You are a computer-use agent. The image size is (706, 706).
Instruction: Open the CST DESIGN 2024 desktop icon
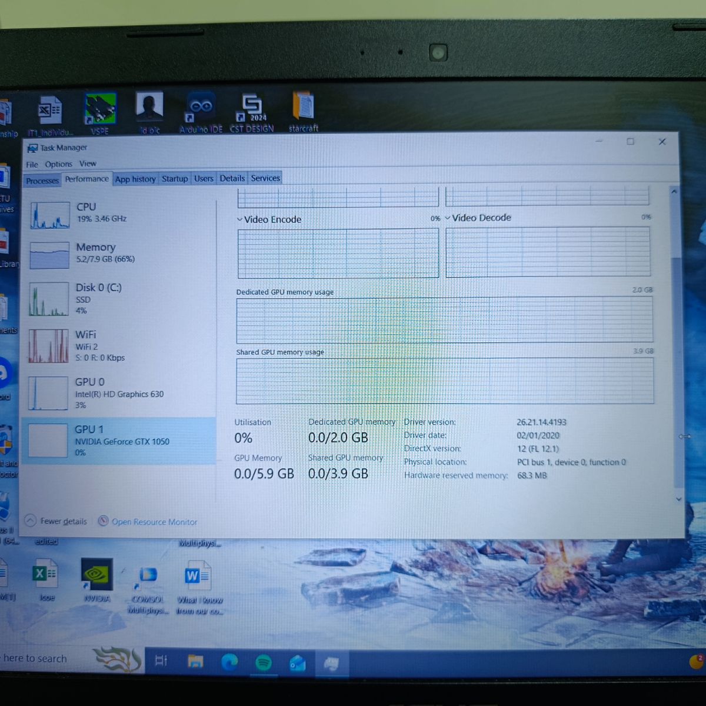coord(252,112)
